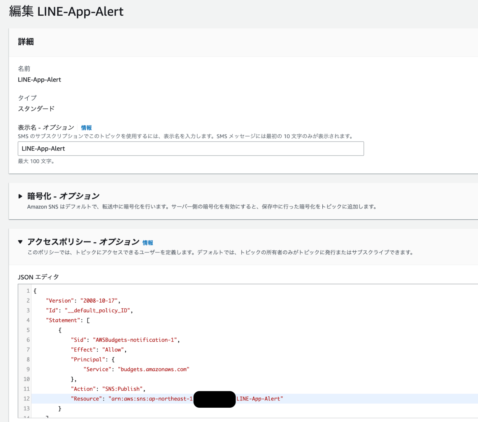Click the "Principal" line in editor
This screenshot has height=422, width=478.
point(93,360)
